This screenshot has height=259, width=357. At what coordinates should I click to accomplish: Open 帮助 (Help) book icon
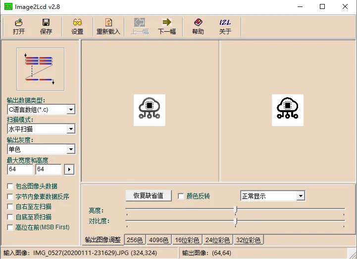pos(198,22)
